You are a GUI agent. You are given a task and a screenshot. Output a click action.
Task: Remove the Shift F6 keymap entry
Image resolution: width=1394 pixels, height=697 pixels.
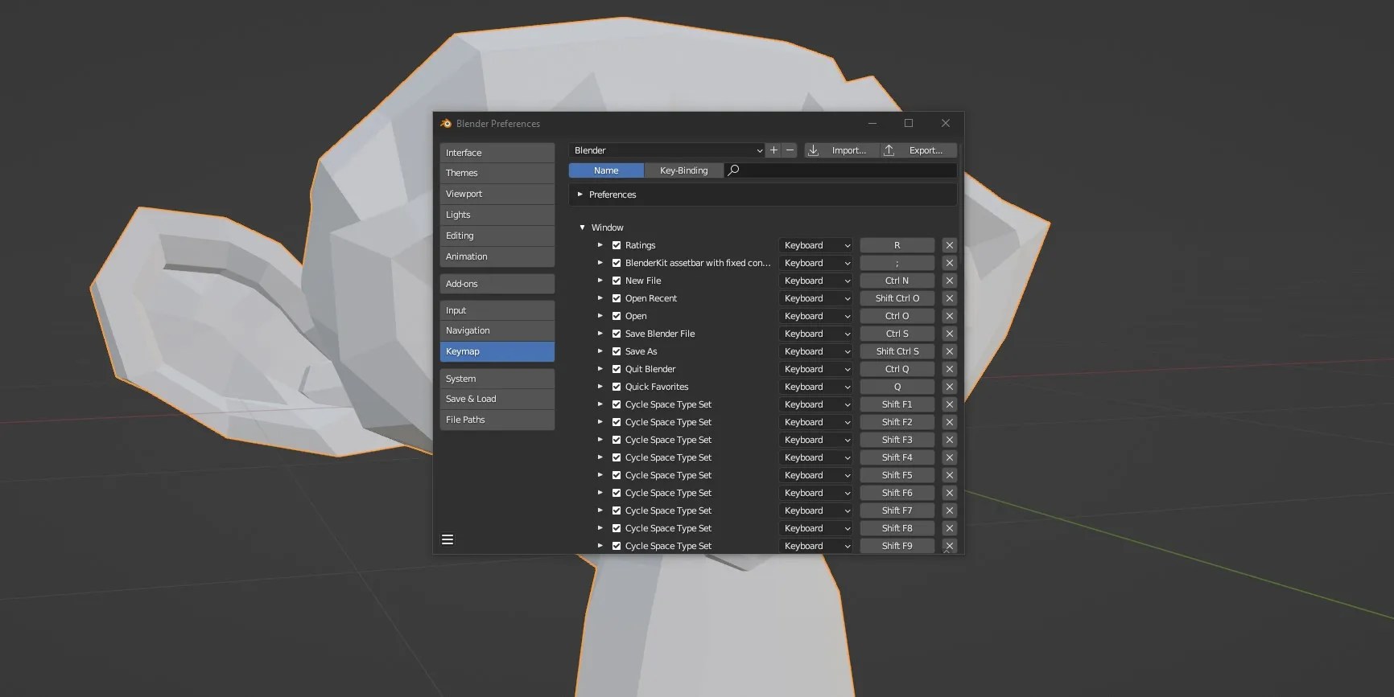[x=949, y=493]
